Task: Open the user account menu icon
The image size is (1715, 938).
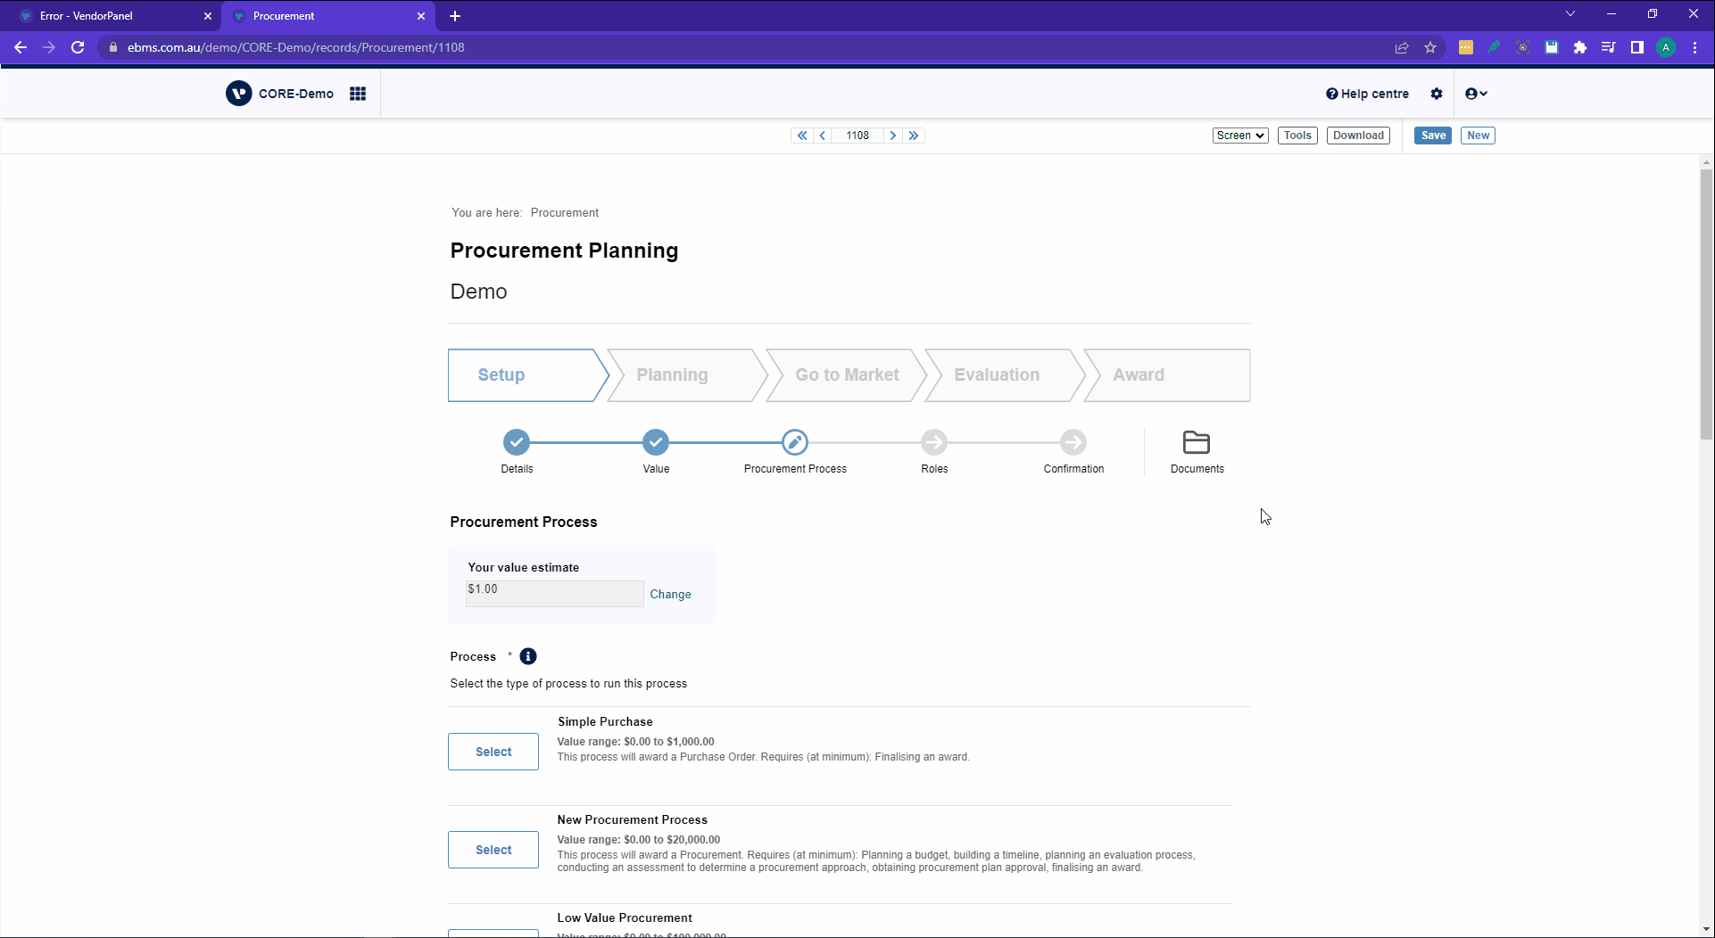Action: pos(1476,94)
